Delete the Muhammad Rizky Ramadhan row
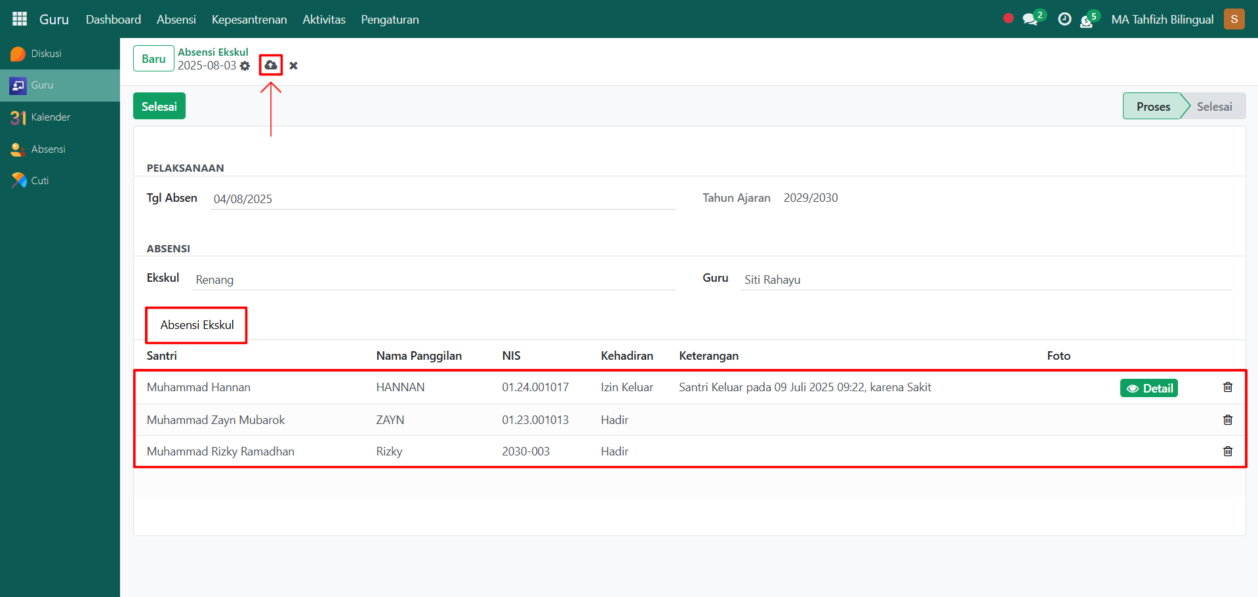Screen dimensions: 1258x597 click(x=1227, y=452)
